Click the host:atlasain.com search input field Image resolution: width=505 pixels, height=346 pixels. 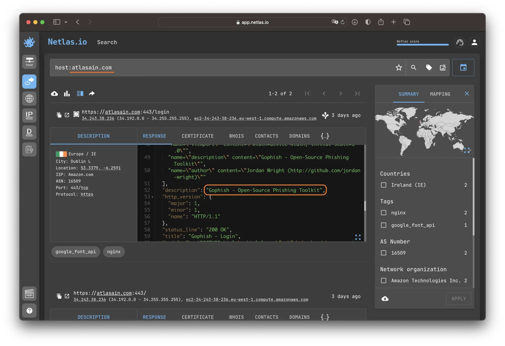point(218,68)
